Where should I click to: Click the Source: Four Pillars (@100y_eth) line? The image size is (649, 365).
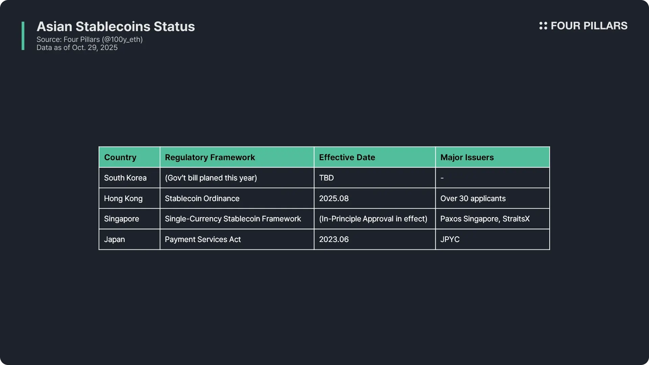point(90,40)
